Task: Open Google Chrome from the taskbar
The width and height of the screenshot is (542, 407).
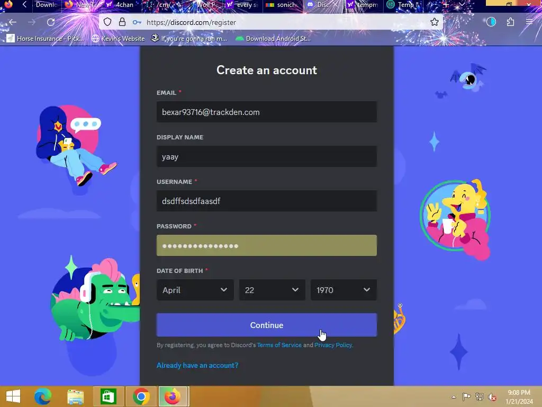Action: (x=141, y=396)
